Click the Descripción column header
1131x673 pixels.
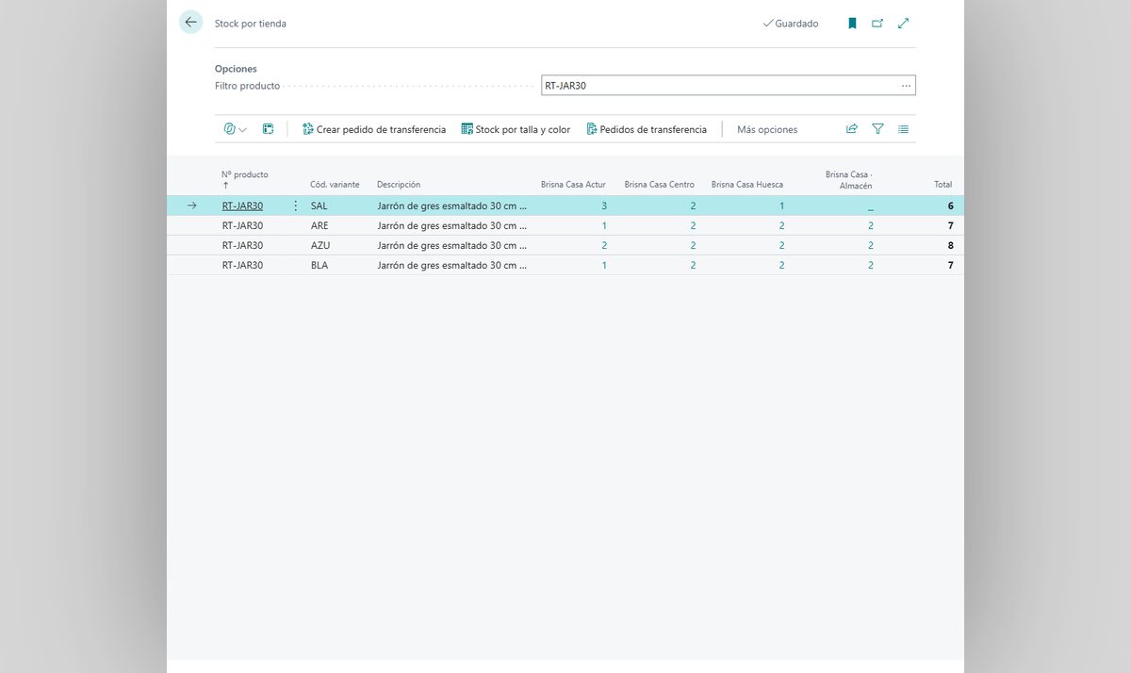pos(399,185)
